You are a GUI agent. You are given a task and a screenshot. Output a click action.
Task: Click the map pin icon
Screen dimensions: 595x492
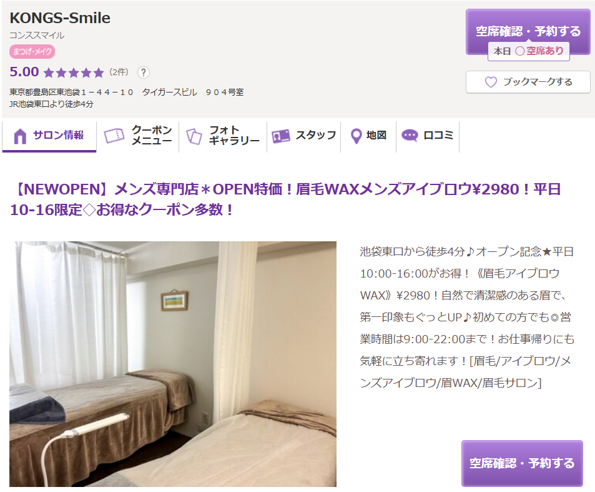(x=356, y=136)
